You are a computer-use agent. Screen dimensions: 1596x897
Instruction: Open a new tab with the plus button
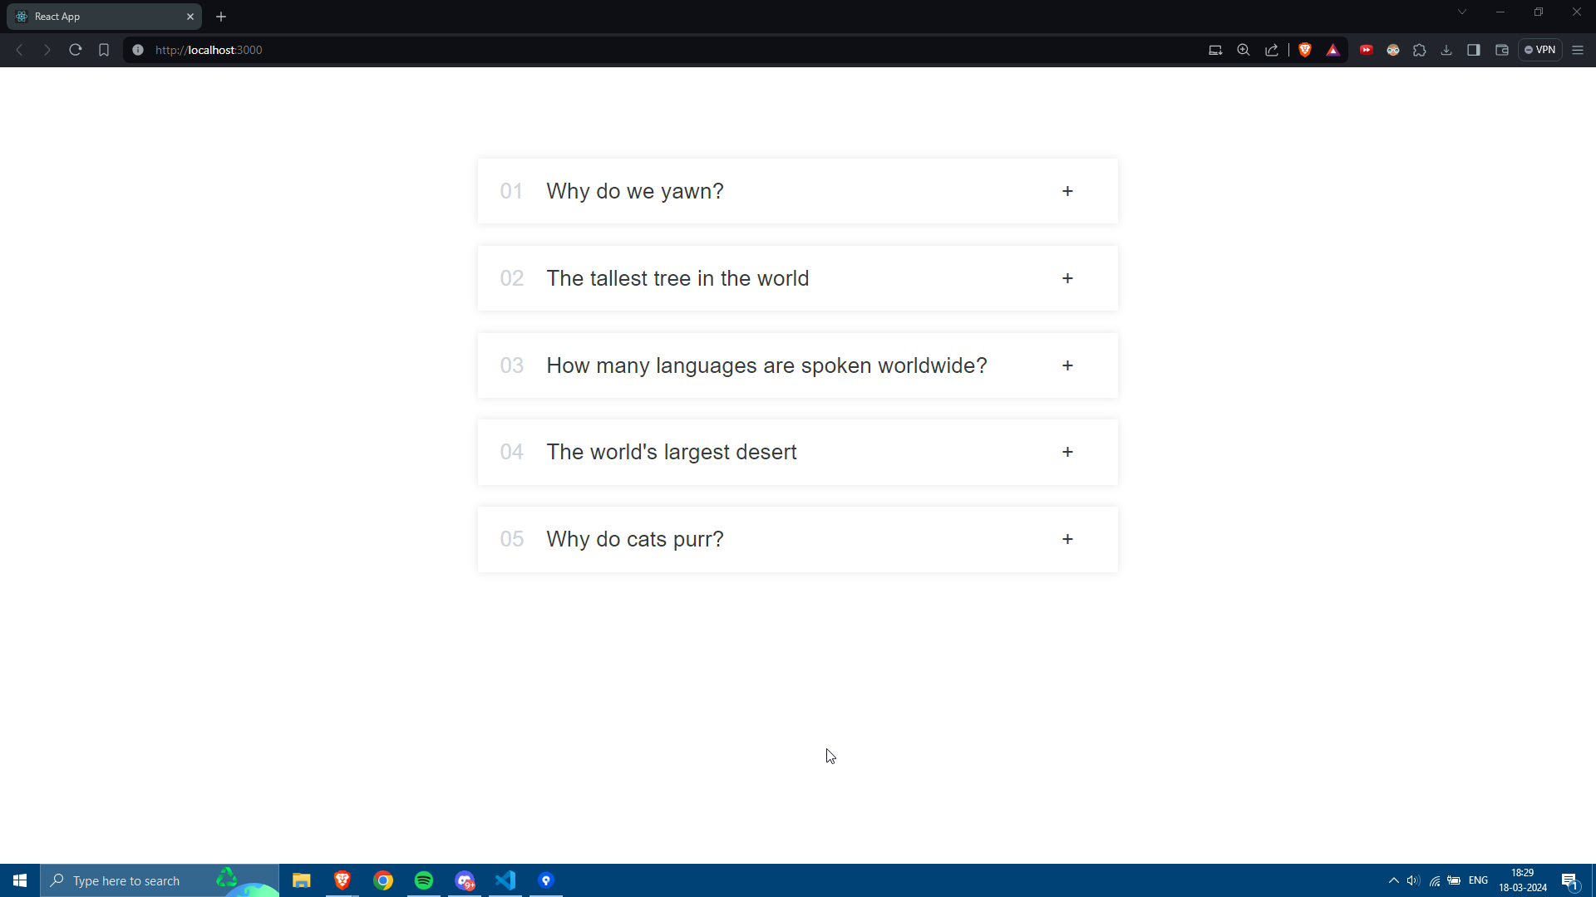pyautogui.click(x=221, y=17)
